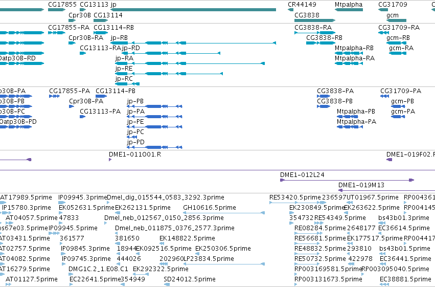This screenshot has width=435, height=287.
Task: Click protein CG13114-PB label
Action: coord(116,91)
